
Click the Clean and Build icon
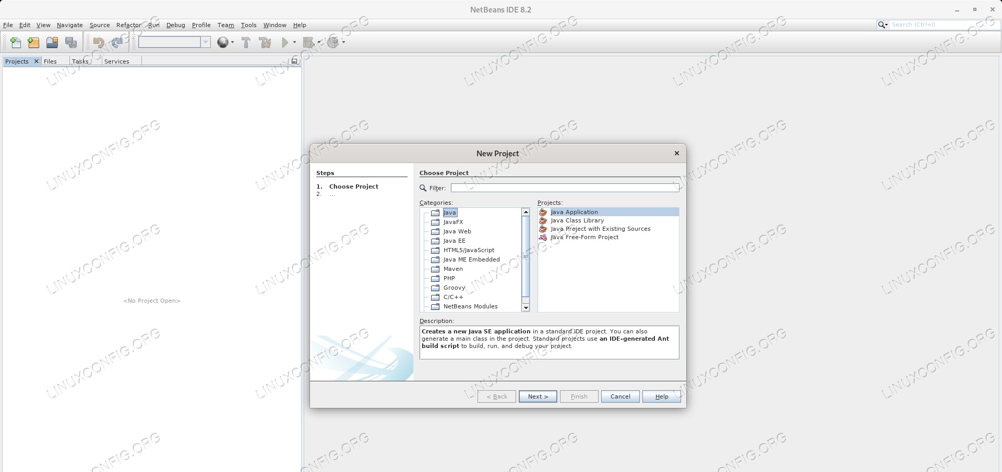tap(265, 42)
